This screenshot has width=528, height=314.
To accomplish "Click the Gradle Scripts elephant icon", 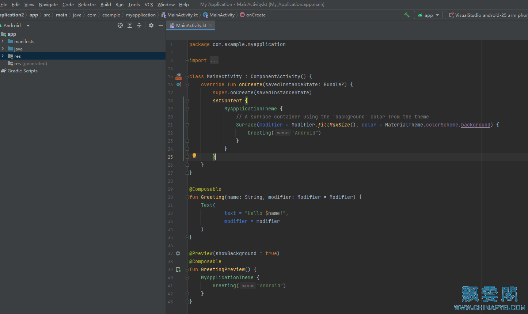I will click(4, 71).
